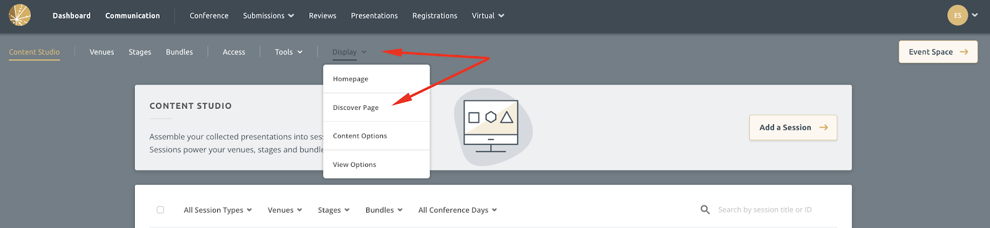Open the ES user avatar
The image size is (990, 228).
coord(957,15)
